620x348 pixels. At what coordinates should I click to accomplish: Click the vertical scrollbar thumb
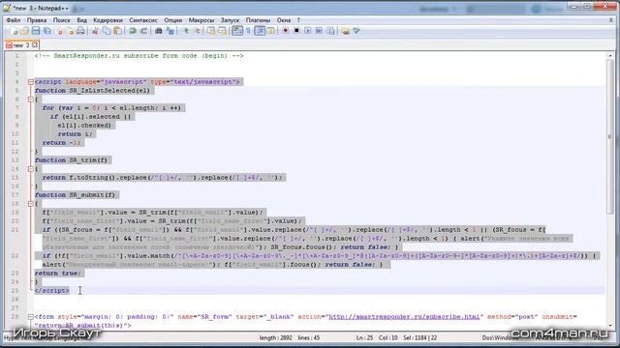pyautogui.click(x=609, y=137)
